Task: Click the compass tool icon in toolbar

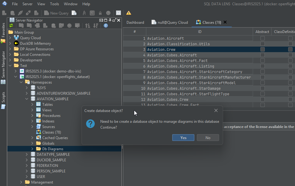Action: (84, 13)
